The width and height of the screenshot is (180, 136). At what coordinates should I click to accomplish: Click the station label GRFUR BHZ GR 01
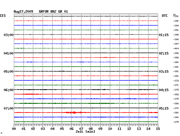tap(53, 12)
